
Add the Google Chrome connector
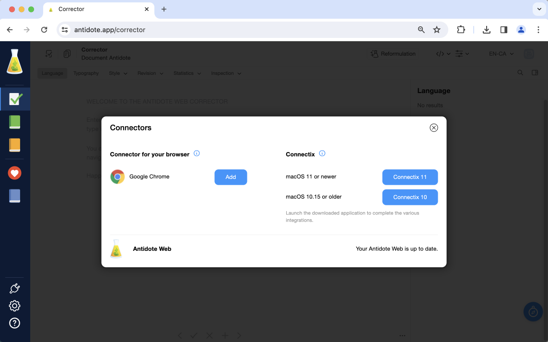point(231,177)
